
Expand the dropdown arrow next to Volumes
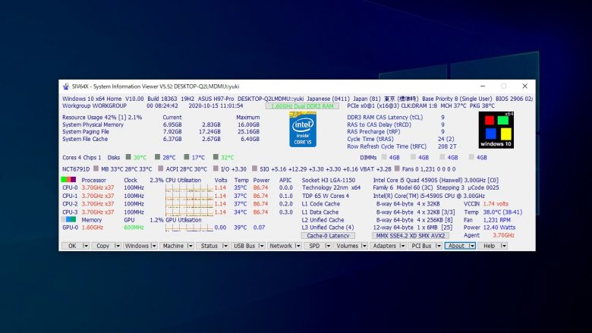click(364, 246)
